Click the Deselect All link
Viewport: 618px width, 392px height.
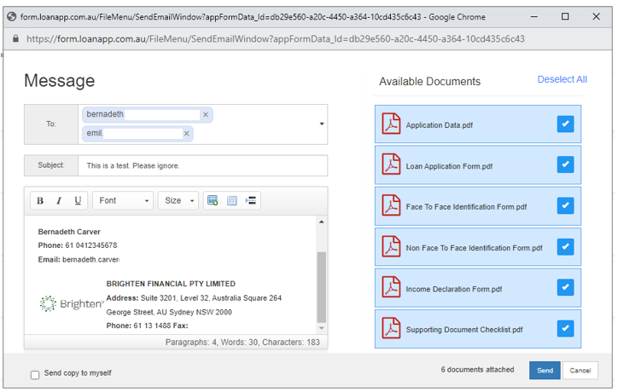point(562,79)
